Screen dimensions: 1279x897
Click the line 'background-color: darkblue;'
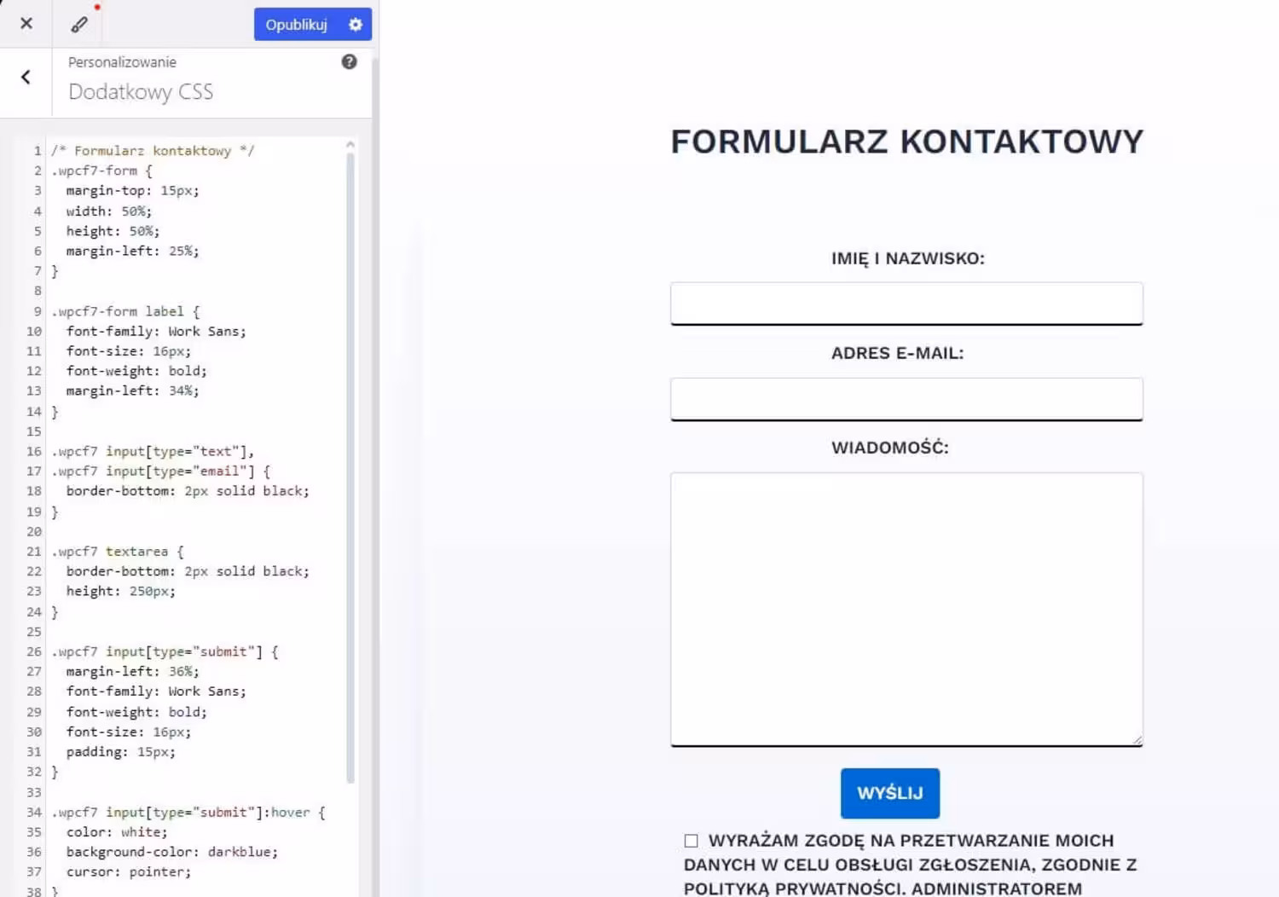[172, 852]
